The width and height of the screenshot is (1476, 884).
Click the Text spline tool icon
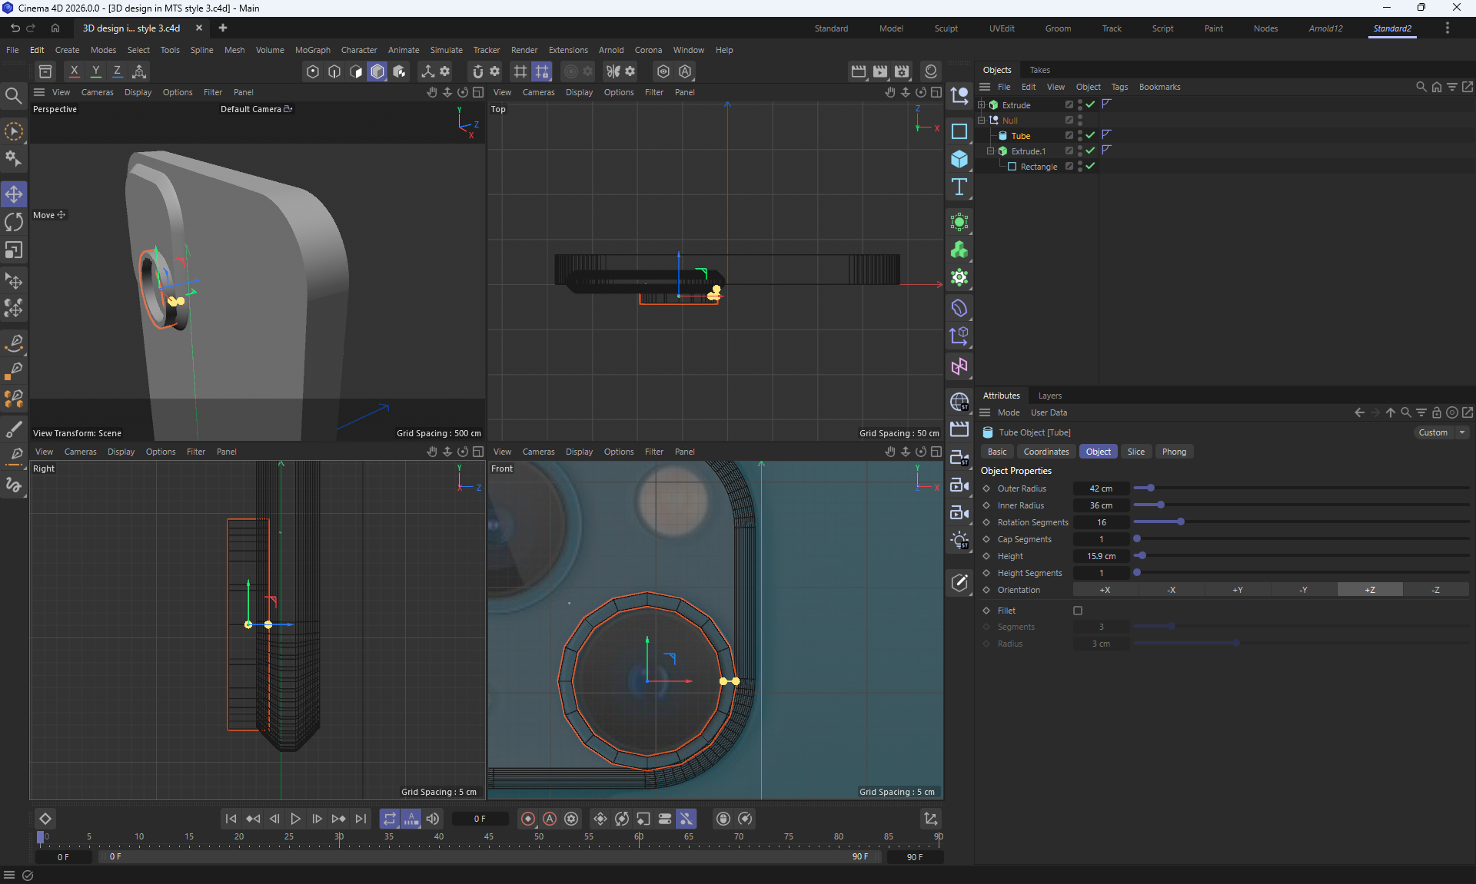pos(959,187)
